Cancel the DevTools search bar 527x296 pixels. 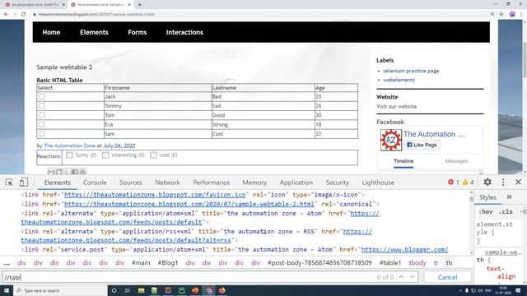(447, 277)
